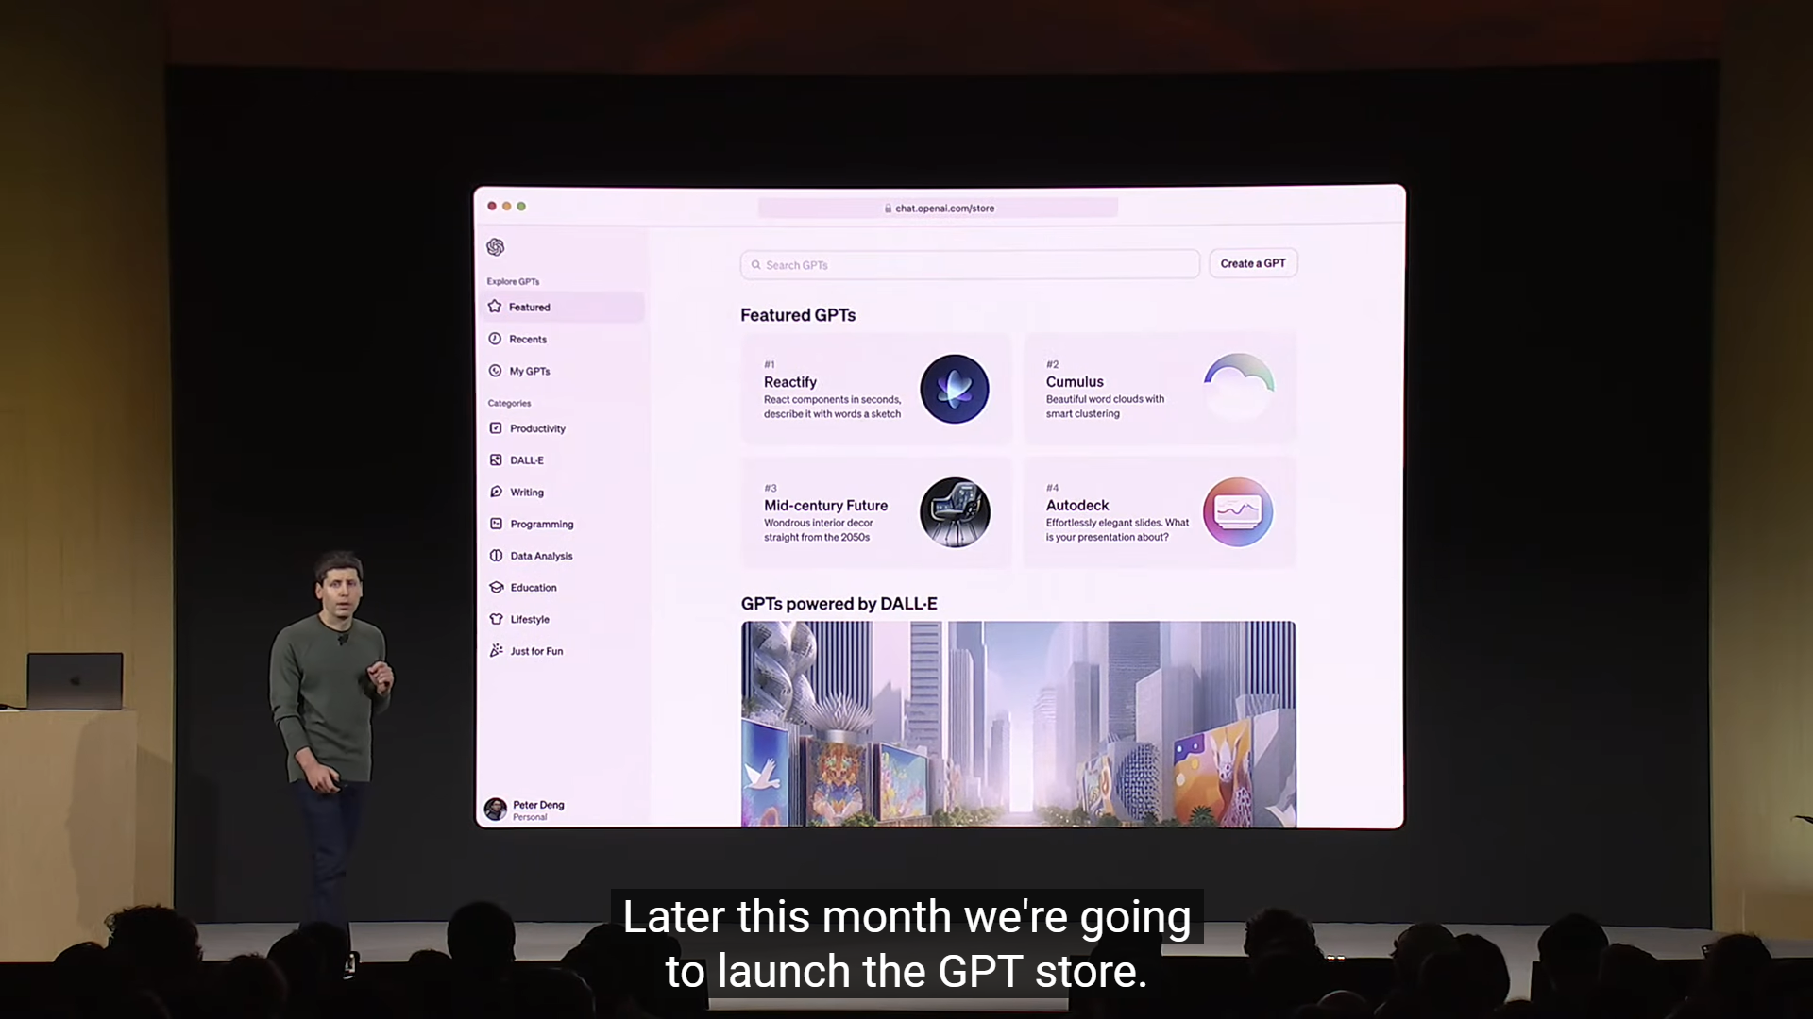Select Data Analysis category icon
This screenshot has height=1019, width=1813.
coord(496,556)
